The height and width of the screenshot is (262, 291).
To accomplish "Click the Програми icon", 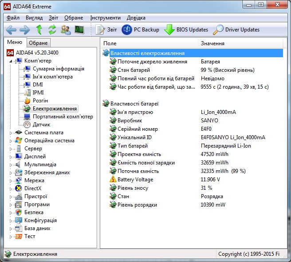I will pos(19,204).
